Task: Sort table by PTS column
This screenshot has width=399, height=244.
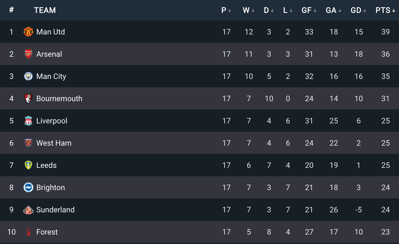Action: click(385, 10)
